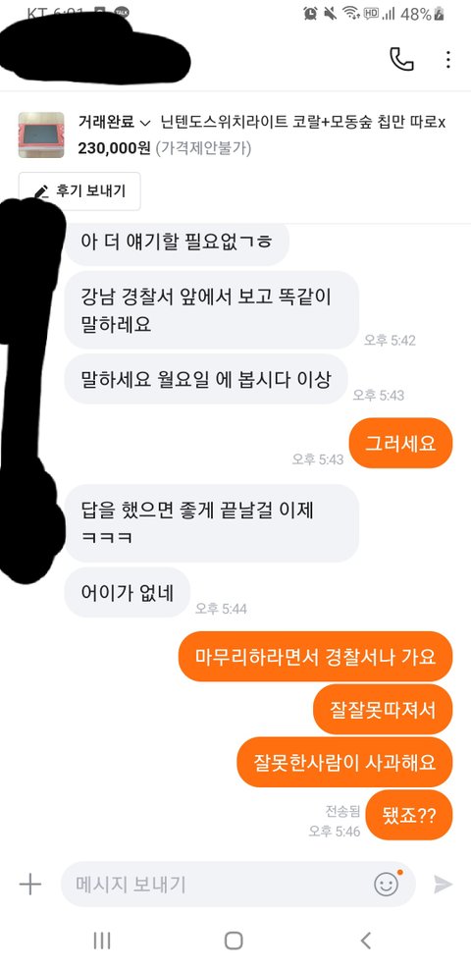Open the emoji smiley picker
The width and height of the screenshot is (471, 969).
(x=387, y=884)
